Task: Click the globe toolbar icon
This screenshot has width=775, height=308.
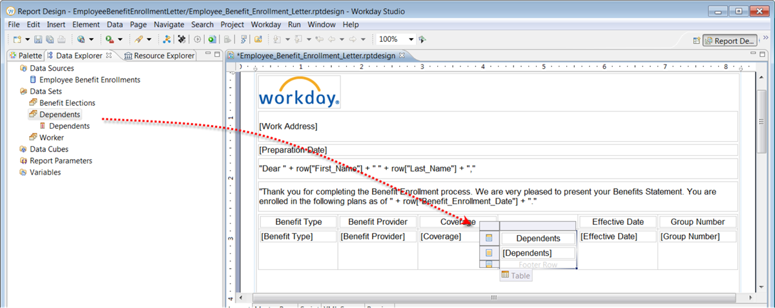Action: [x=81, y=39]
